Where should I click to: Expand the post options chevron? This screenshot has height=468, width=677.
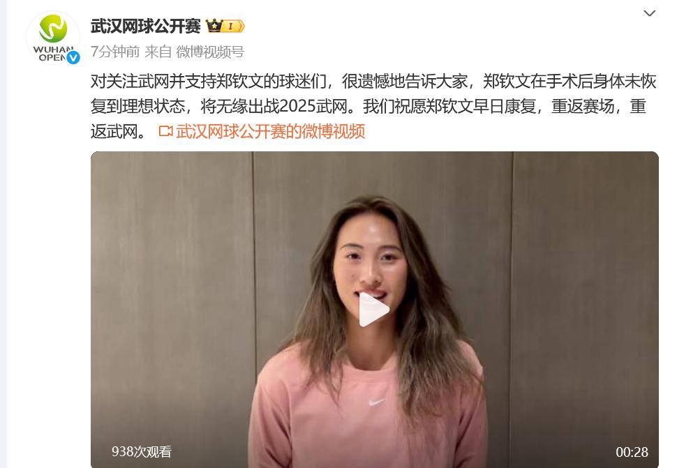649,13
